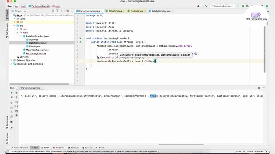
Task: Hide the Project panel with minus icon
Action: [x=72, y=11]
